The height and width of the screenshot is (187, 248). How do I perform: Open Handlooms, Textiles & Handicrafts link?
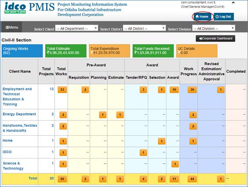[20, 128]
